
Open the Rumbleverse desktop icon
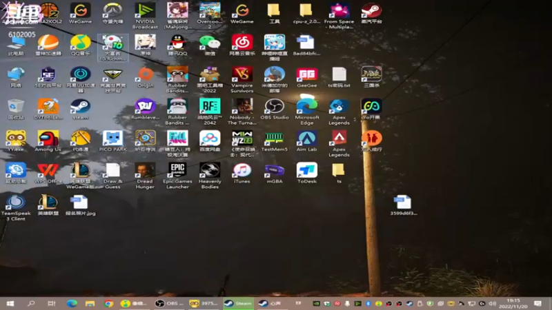pos(145,109)
